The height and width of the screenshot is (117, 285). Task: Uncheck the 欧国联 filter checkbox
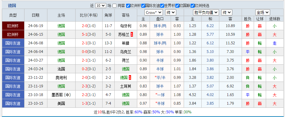tap(178, 6)
